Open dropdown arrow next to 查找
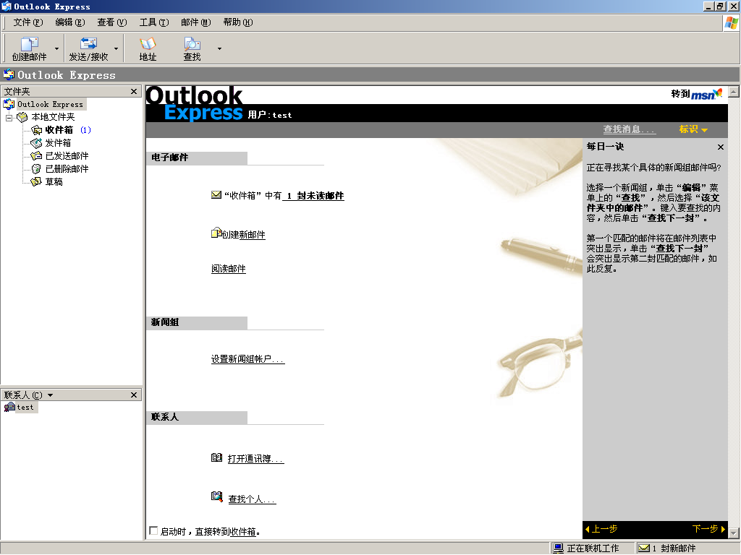 pos(219,48)
